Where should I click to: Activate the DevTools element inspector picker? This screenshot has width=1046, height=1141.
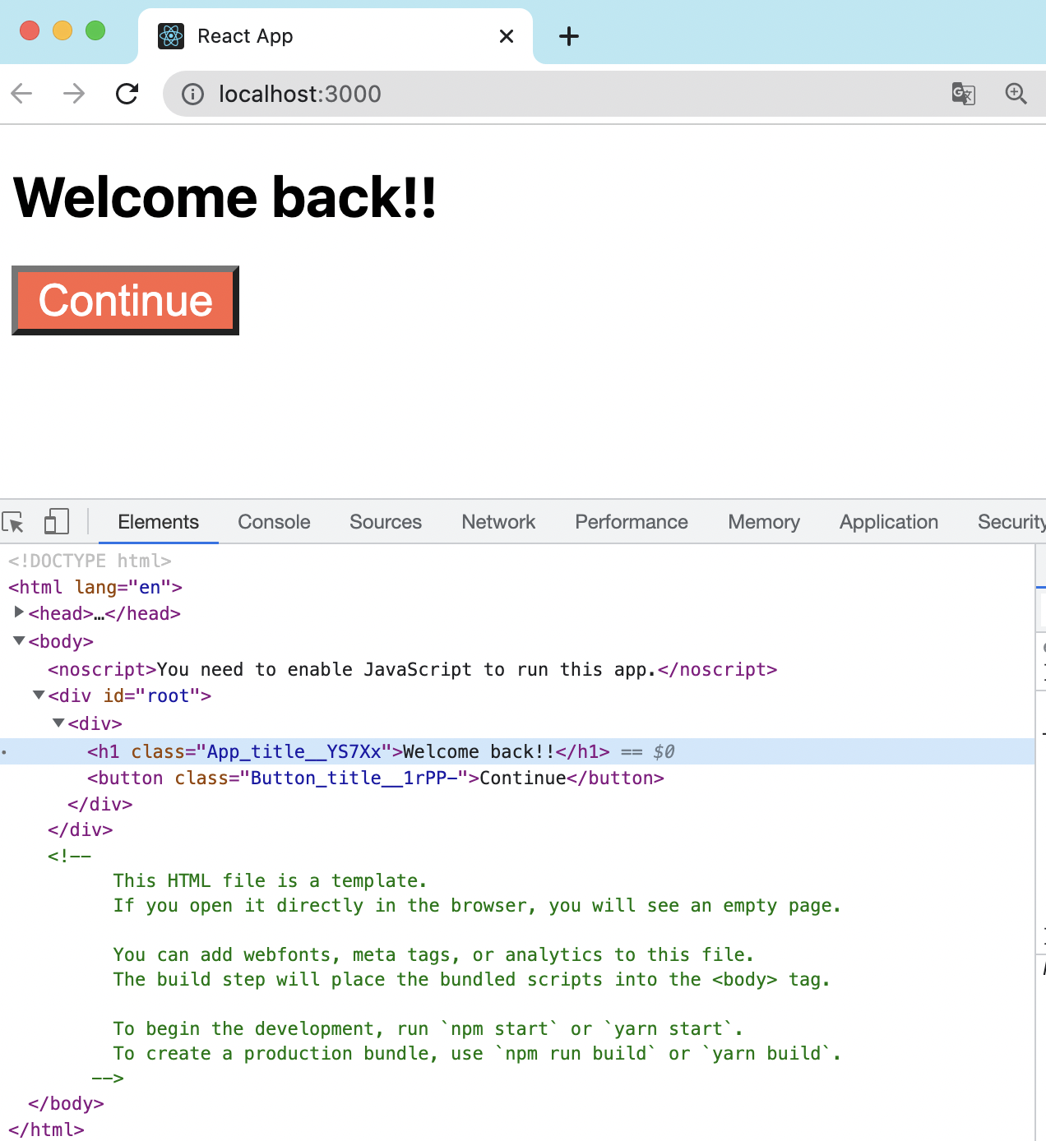14,522
